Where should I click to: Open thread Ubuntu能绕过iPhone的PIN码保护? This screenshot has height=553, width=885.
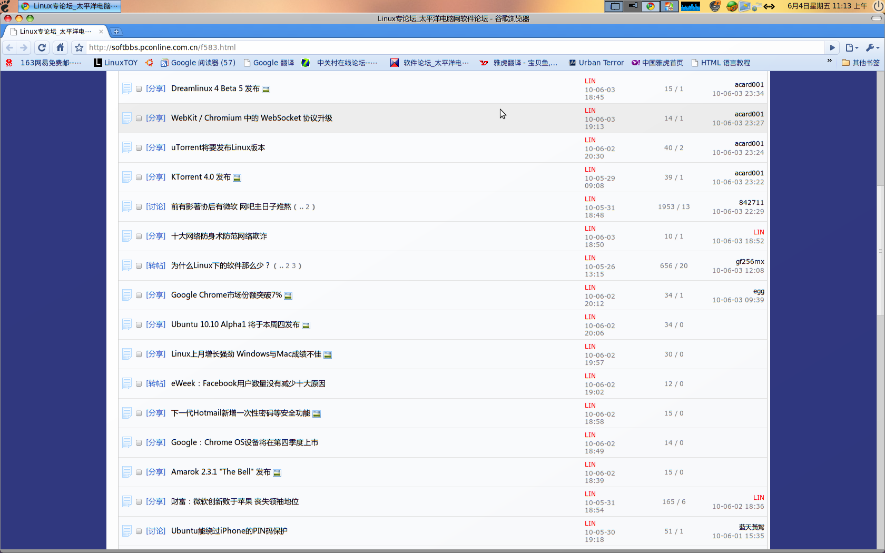point(229,531)
